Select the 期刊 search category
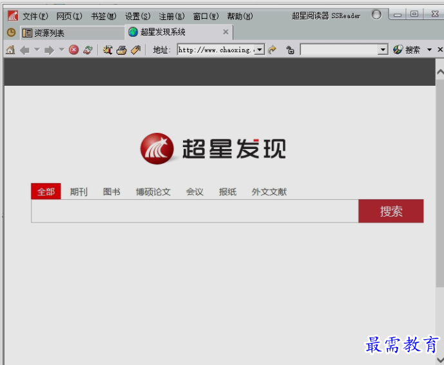444x365 pixels. pyautogui.click(x=79, y=192)
